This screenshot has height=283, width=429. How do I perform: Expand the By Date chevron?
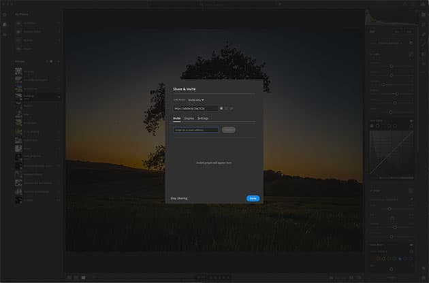coord(59,40)
